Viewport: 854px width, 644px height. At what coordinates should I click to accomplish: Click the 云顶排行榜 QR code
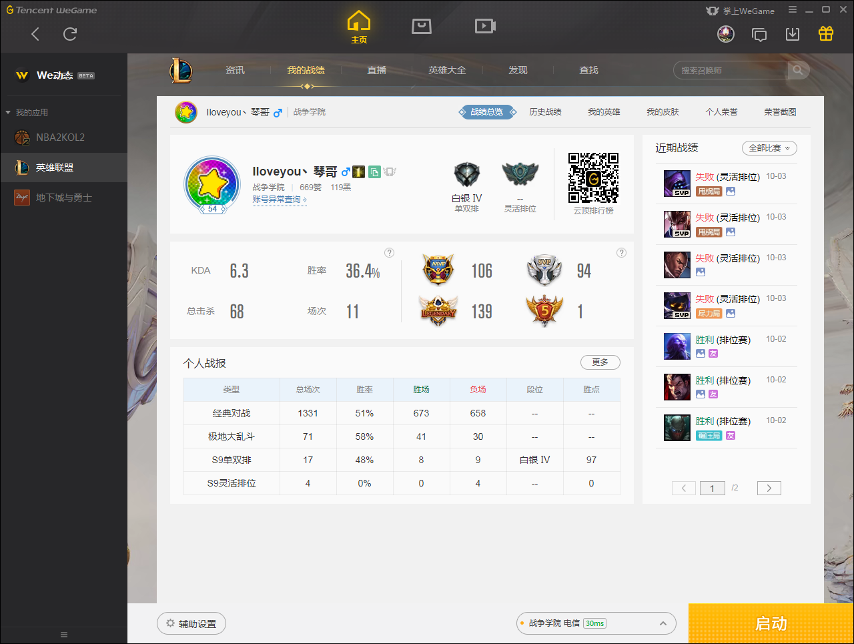point(593,178)
